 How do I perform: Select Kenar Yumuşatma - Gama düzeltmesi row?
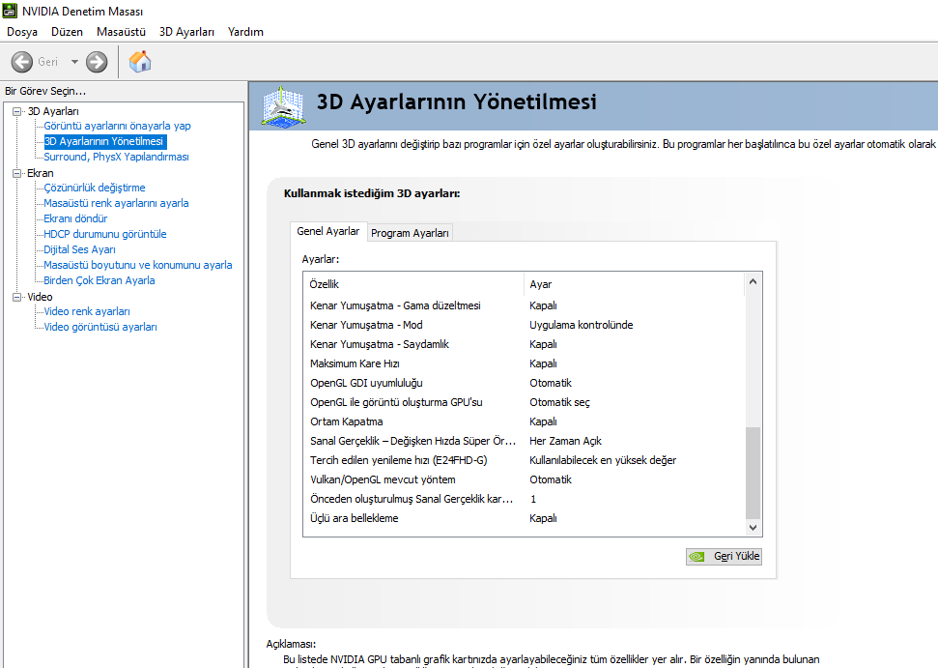click(x=525, y=305)
